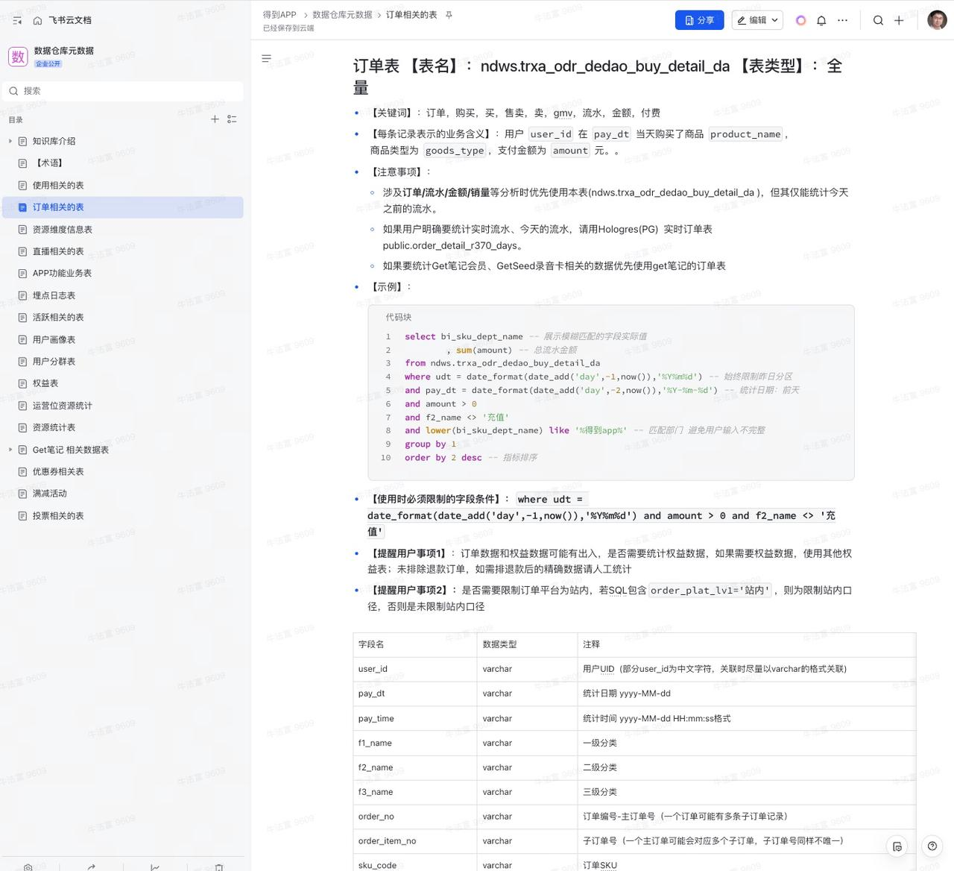Go to Feishu Docs home icon
Image resolution: width=954 pixels, height=871 pixels.
[x=37, y=20]
